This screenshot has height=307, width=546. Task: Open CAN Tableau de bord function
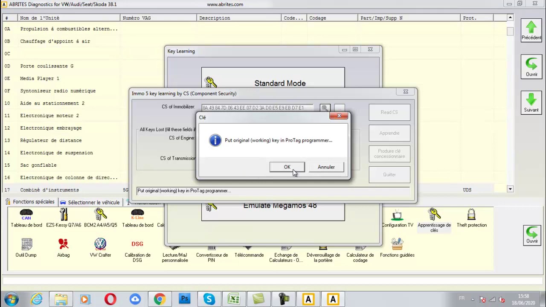[26, 218]
